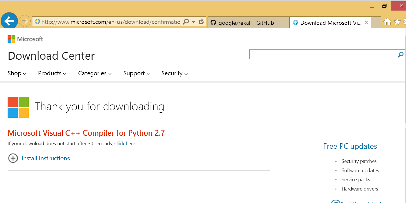Image resolution: width=406 pixels, height=203 pixels.
Task: Click the Internet Explorer icon on the download tab
Action: [x=295, y=23]
